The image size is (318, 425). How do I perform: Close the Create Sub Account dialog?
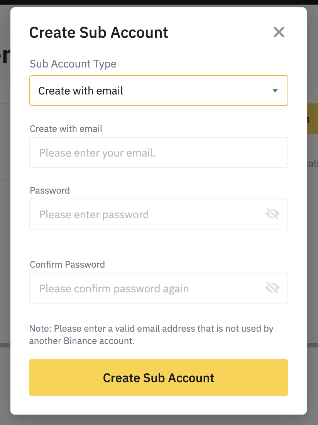point(279,32)
